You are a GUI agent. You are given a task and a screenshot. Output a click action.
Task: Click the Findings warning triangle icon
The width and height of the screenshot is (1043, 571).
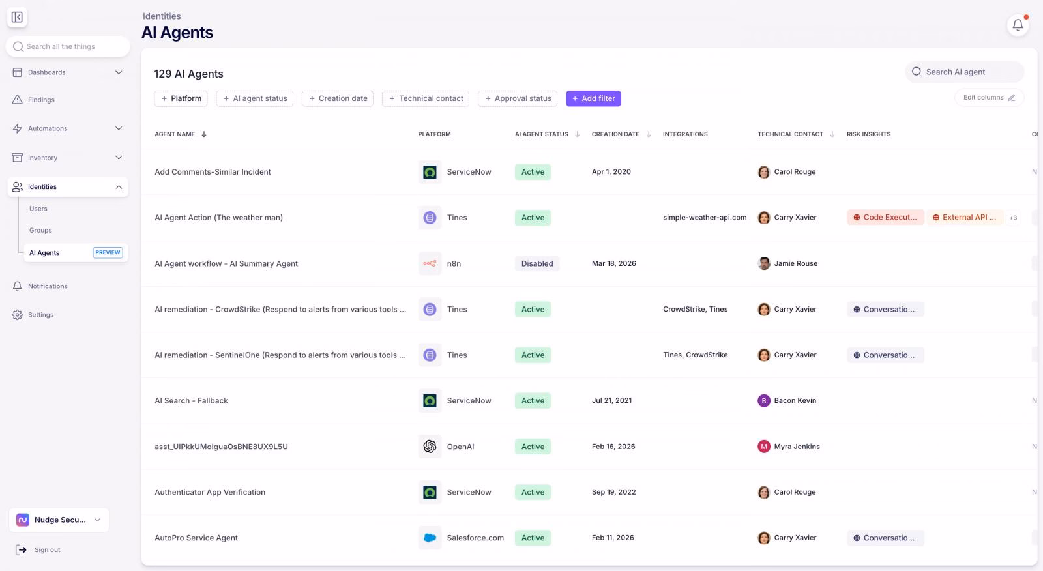18,100
